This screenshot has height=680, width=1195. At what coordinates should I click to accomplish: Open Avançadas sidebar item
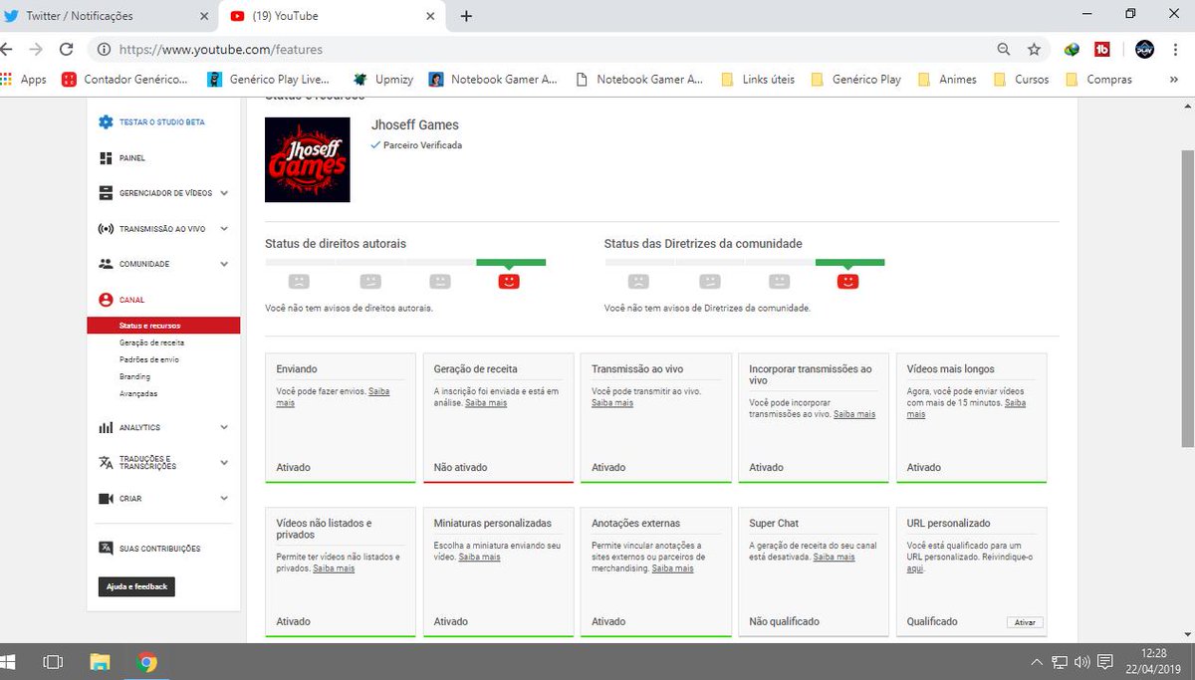(x=137, y=393)
